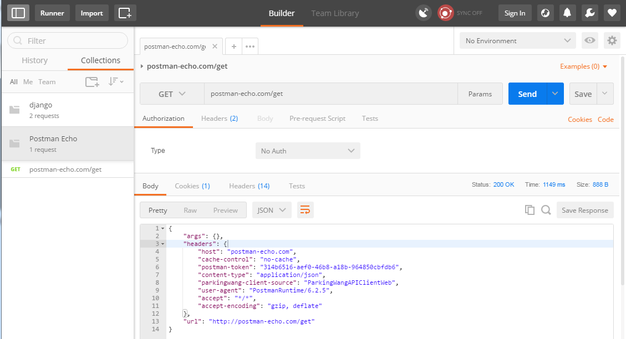Click the Save button

coord(583,94)
